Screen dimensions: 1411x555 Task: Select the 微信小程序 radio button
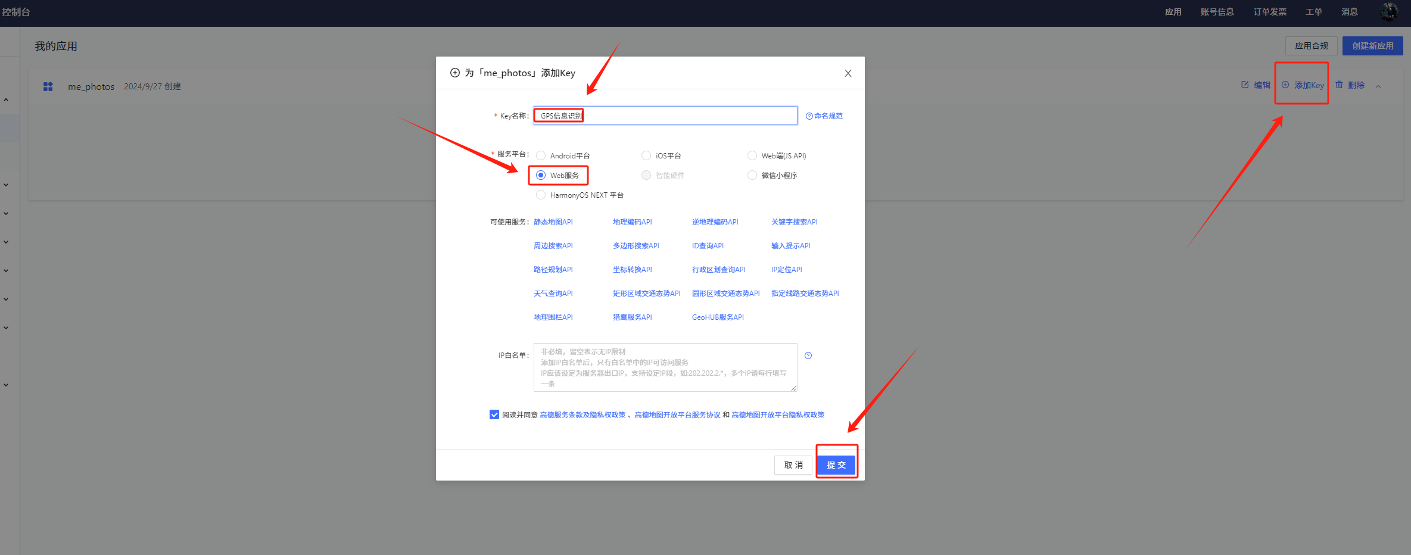point(752,175)
